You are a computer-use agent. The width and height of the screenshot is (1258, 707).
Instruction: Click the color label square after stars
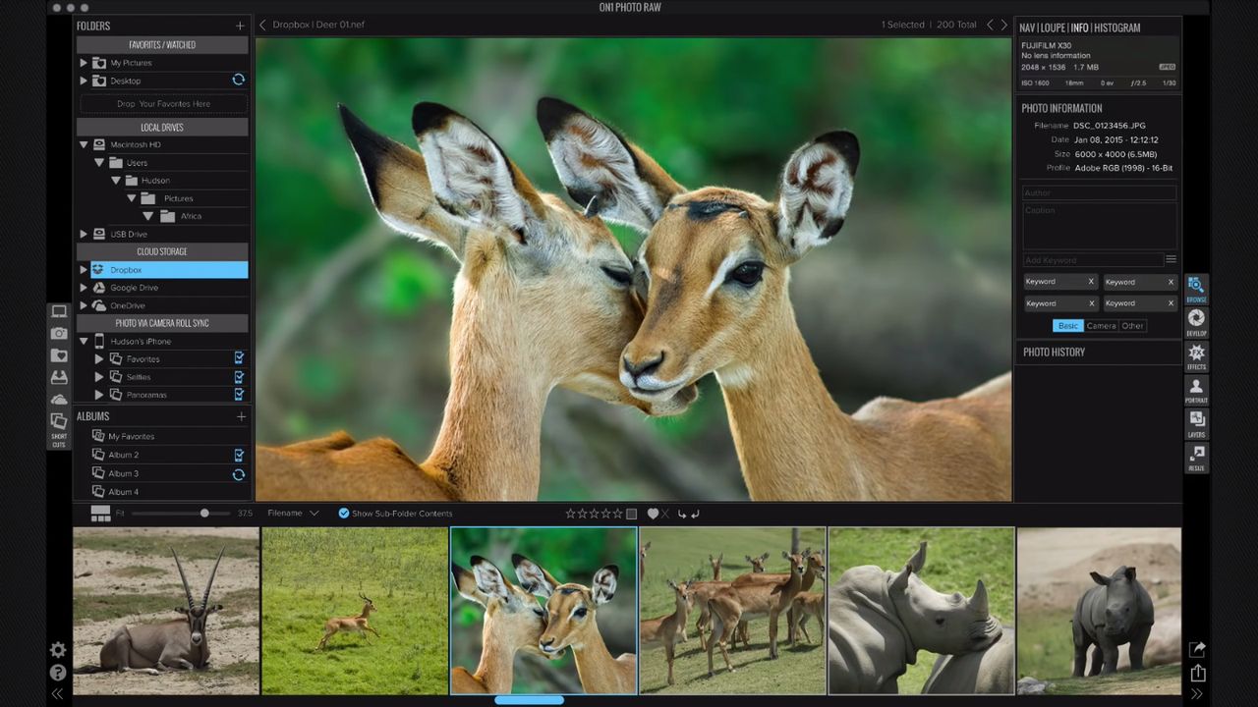[x=631, y=514]
